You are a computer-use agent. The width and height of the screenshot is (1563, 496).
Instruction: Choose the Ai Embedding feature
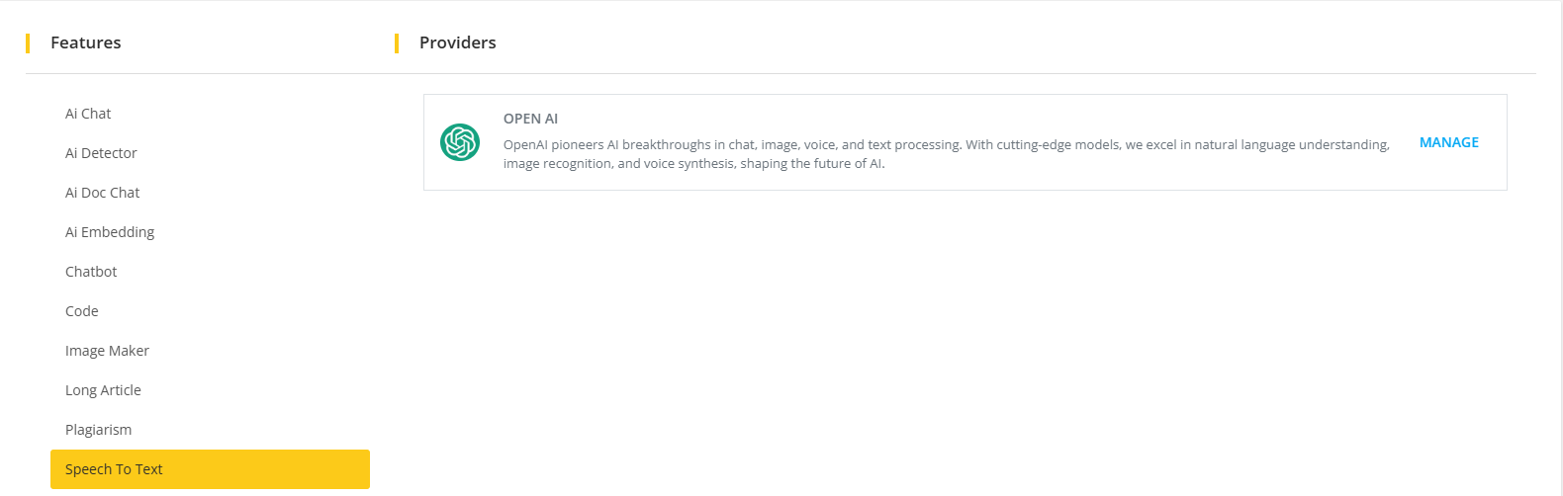pyautogui.click(x=110, y=232)
